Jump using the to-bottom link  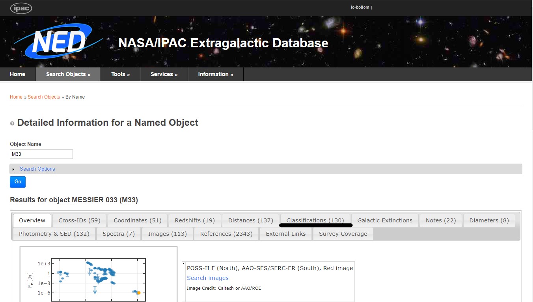click(x=362, y=7)
